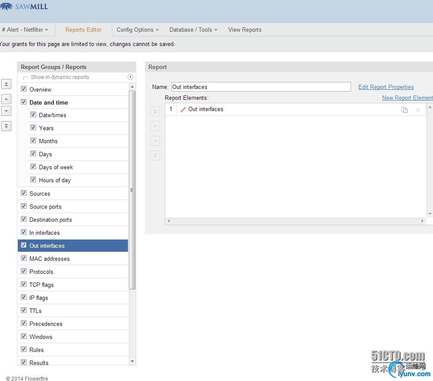Click the Report Elements horizontal scrollbar
This screenshot has height=381, width=433.
(295, 221)
